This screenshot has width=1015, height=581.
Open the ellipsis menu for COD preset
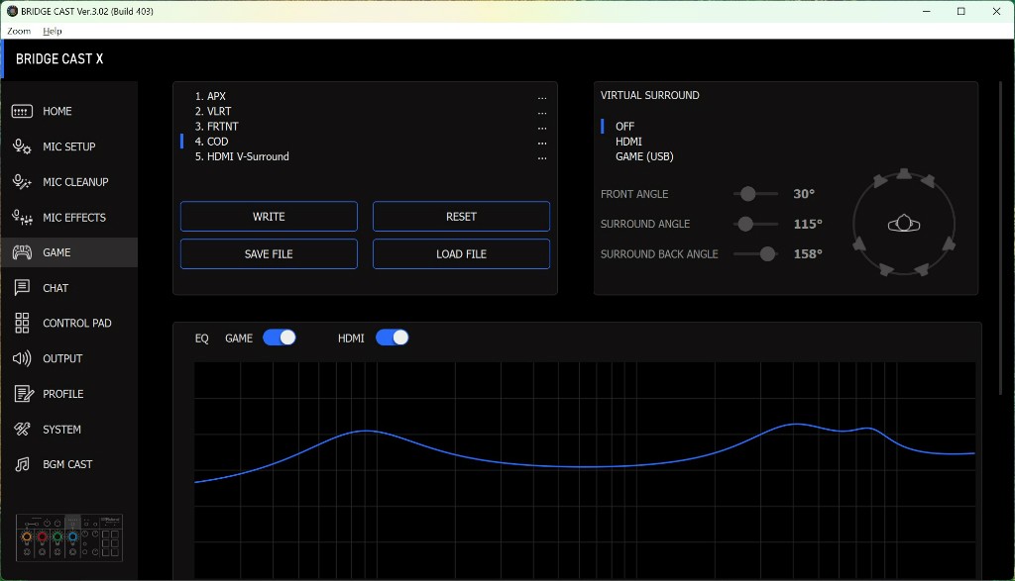[542, 142]
